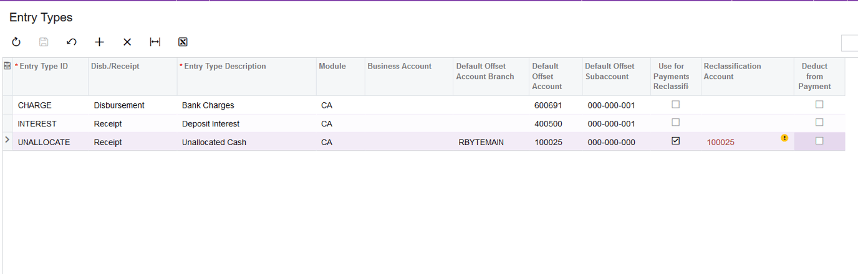Check Deduct from Payment for INTEREST row
The height and width of the screenshot is (274, 858).
point(819,123)
